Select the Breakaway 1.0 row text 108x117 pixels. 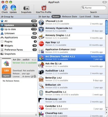tap(53, 99)
